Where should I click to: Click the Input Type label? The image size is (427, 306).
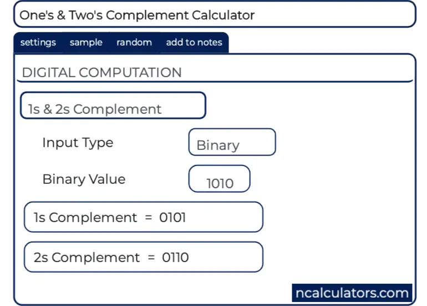[x=78, y=143]
